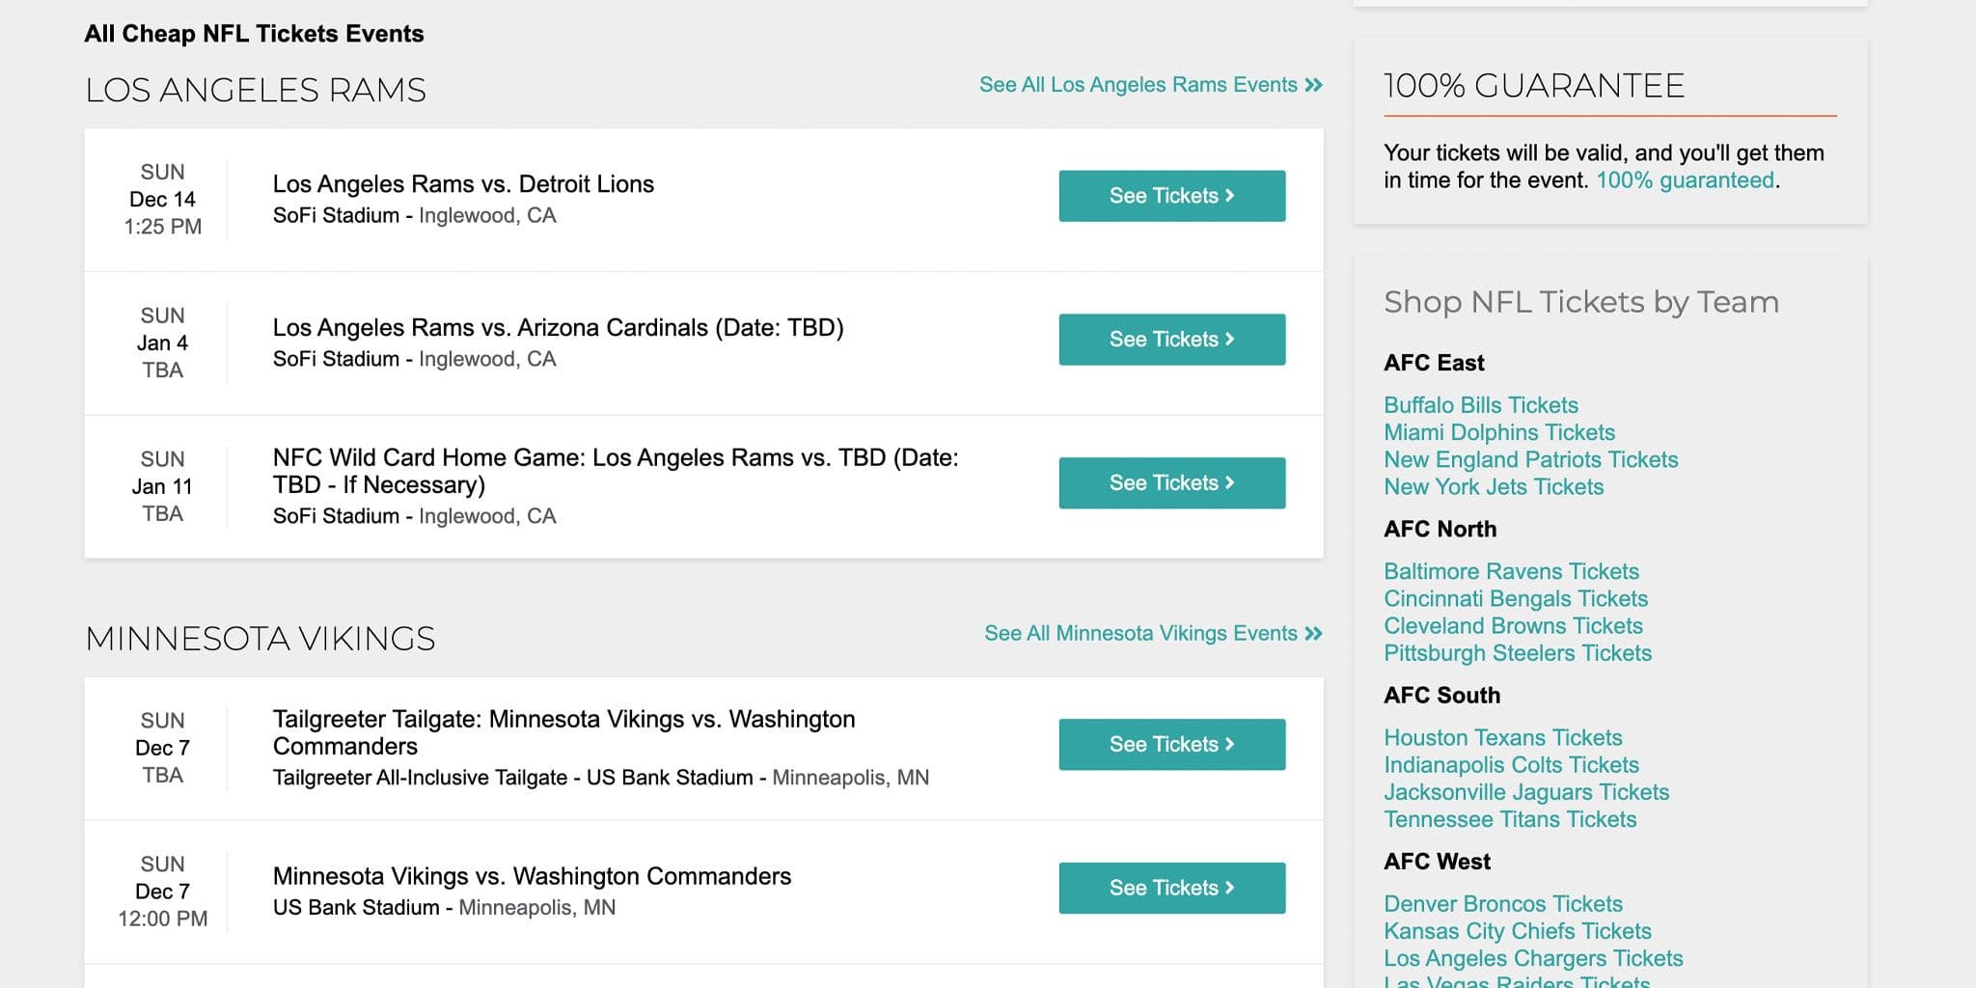Open Jacksonville Jaguars Tickets page
The height and width of the screenshot is (988, 1976).
[1526, 792]
